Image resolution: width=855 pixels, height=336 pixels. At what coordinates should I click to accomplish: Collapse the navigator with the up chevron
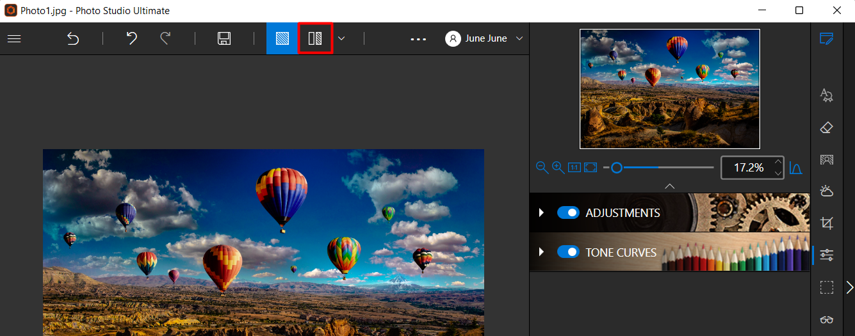click(x=670, y=186)
